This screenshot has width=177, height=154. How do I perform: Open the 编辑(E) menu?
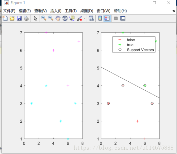[x=25, y=11]
